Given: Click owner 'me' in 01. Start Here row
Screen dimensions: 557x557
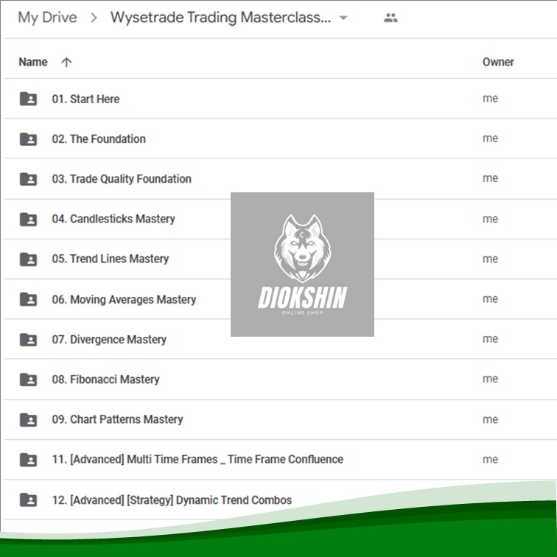Looking at the screenshot, I should pos(490,99).
